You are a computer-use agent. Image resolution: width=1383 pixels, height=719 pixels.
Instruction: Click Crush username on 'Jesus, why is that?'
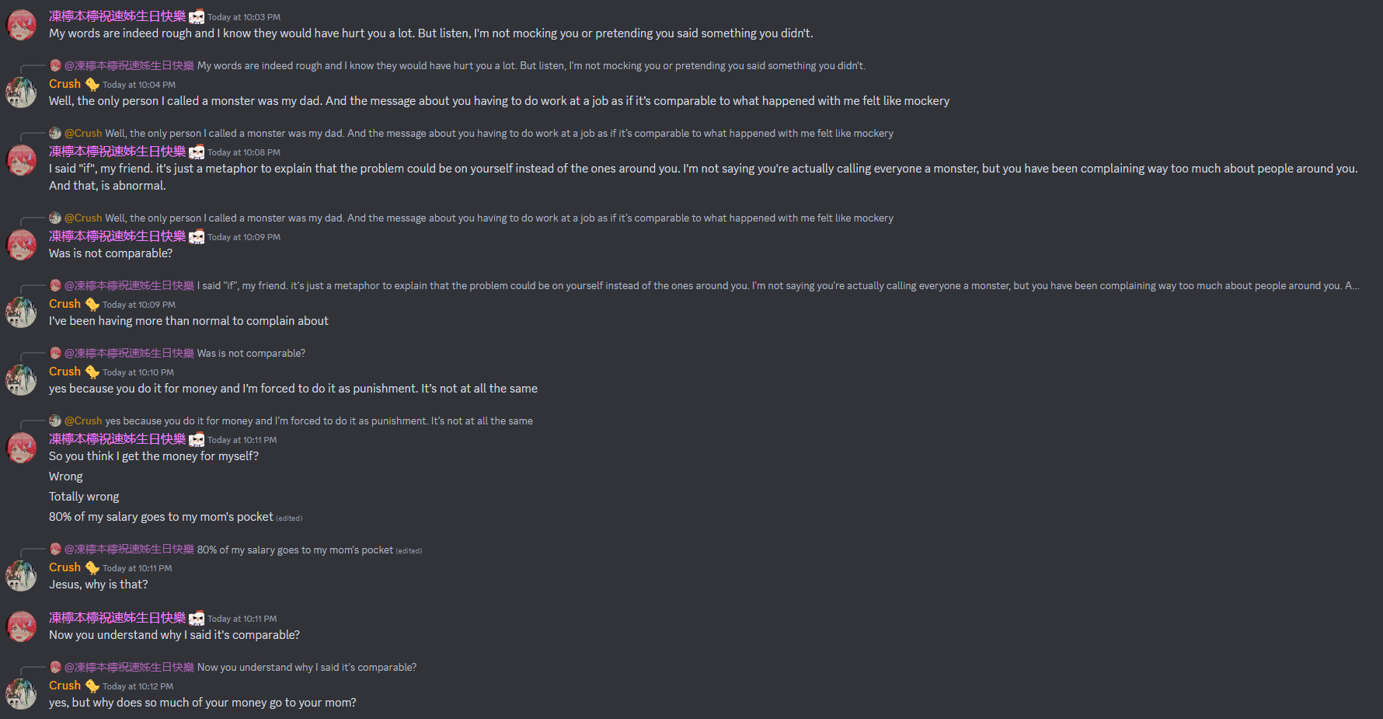[64, 567]
